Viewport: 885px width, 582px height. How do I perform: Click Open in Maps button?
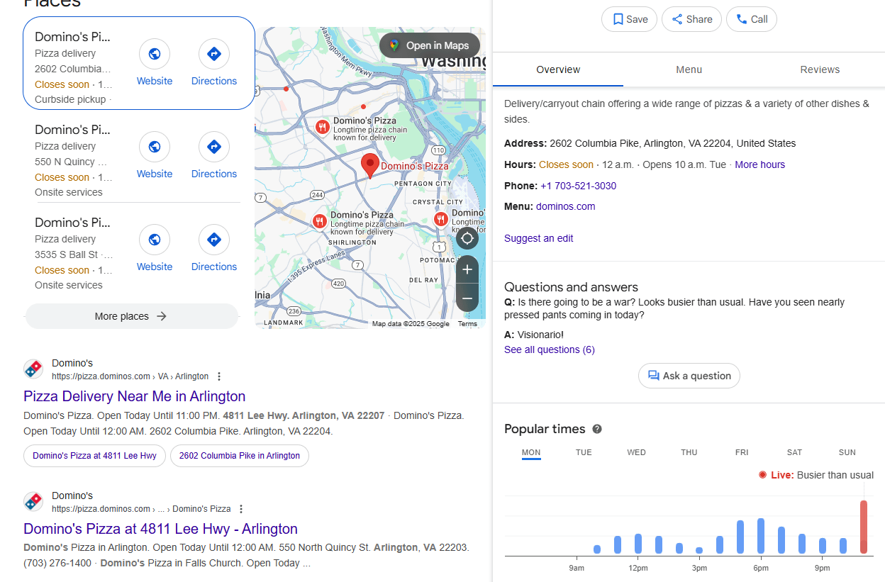pyautogui.click(x=430, y=45)
